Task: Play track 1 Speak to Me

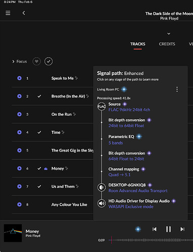Action: coord(19,78)
